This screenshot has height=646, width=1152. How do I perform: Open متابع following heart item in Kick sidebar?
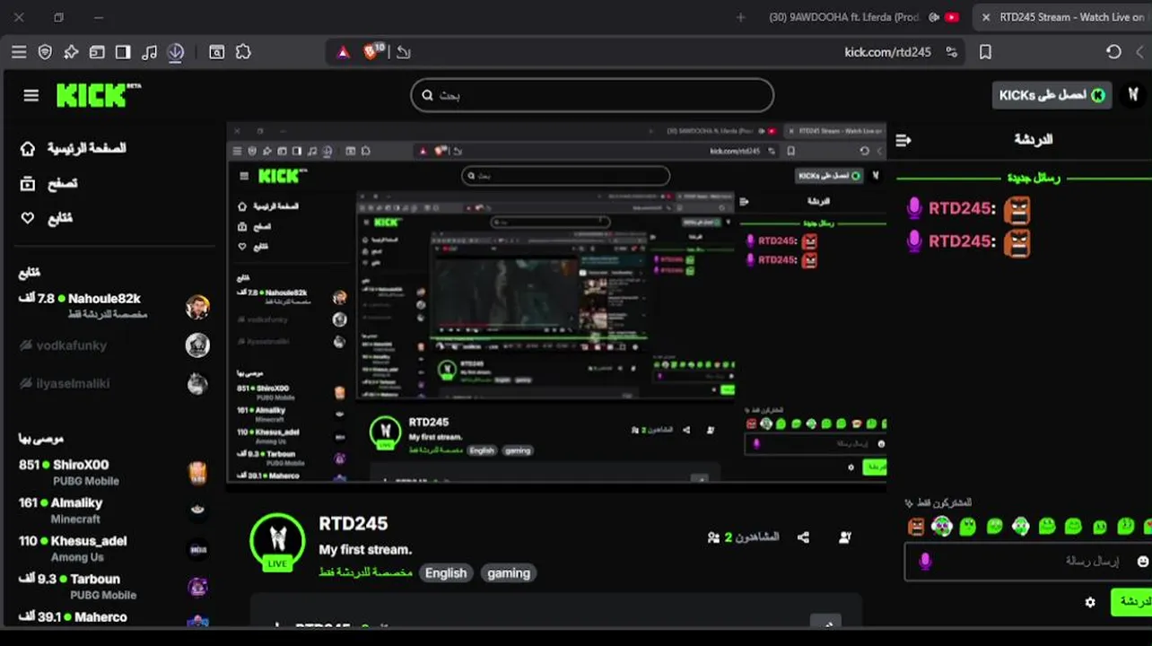47,218
